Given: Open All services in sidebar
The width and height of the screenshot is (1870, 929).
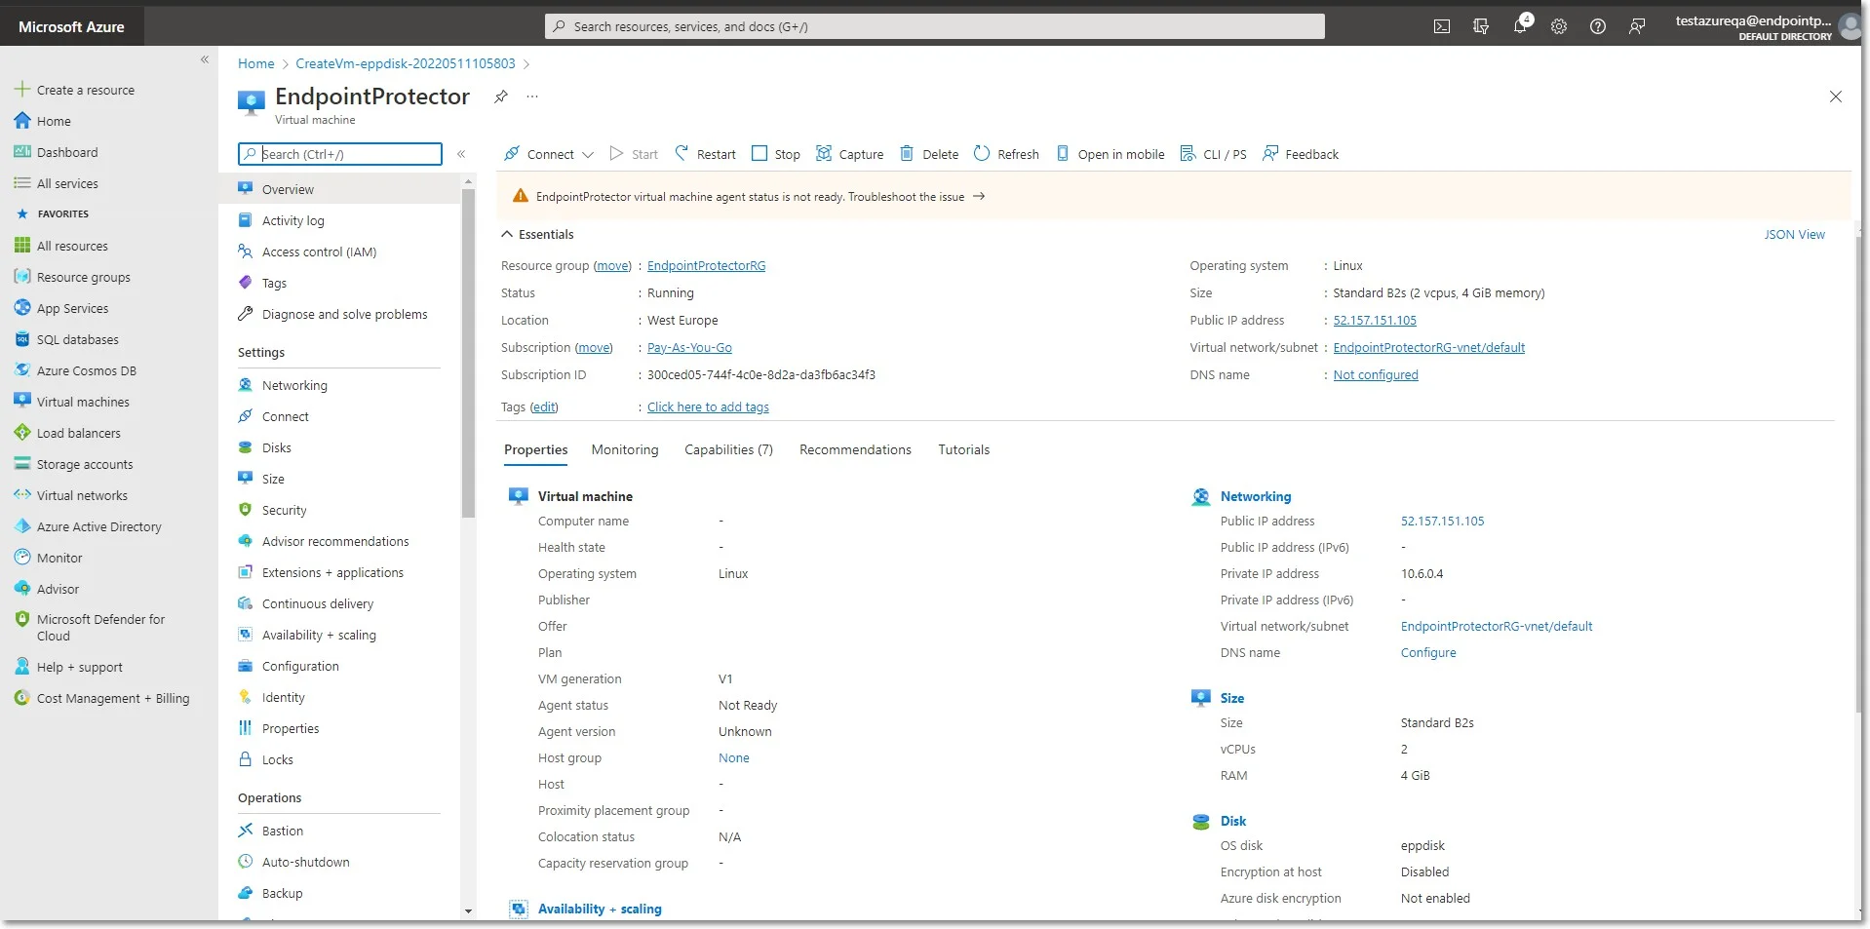Looking at the screenshot, I should pyautogui.click(x=67, y=183).
